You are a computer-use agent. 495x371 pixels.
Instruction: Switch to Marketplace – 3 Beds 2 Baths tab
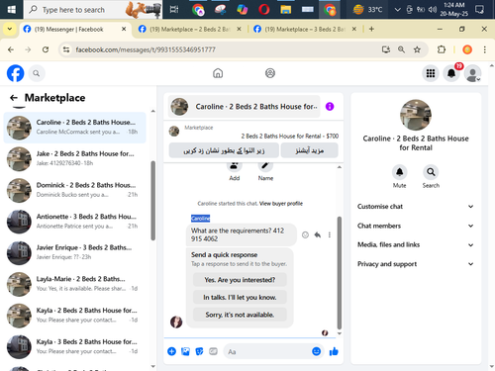point(304,30)
